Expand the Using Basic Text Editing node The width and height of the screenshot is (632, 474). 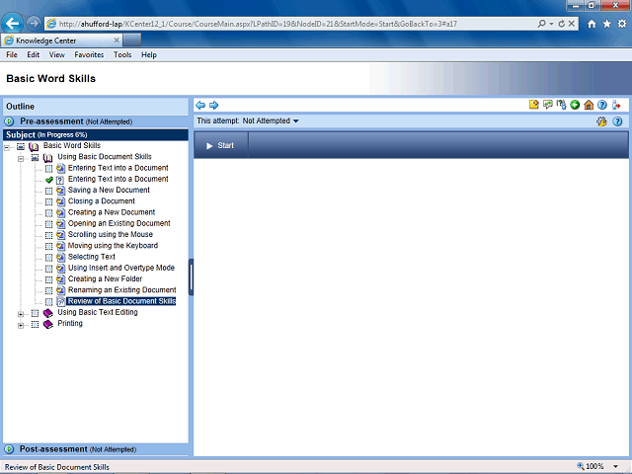tap(21, 314)
